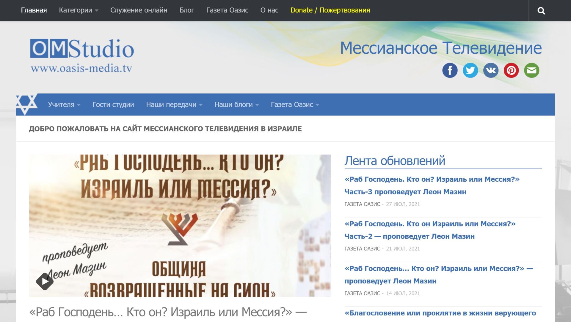Expand the blue-bar Газета Оазис dropdown
The width and height of the screenshot is (571, 322).
[x=295, y=104]
